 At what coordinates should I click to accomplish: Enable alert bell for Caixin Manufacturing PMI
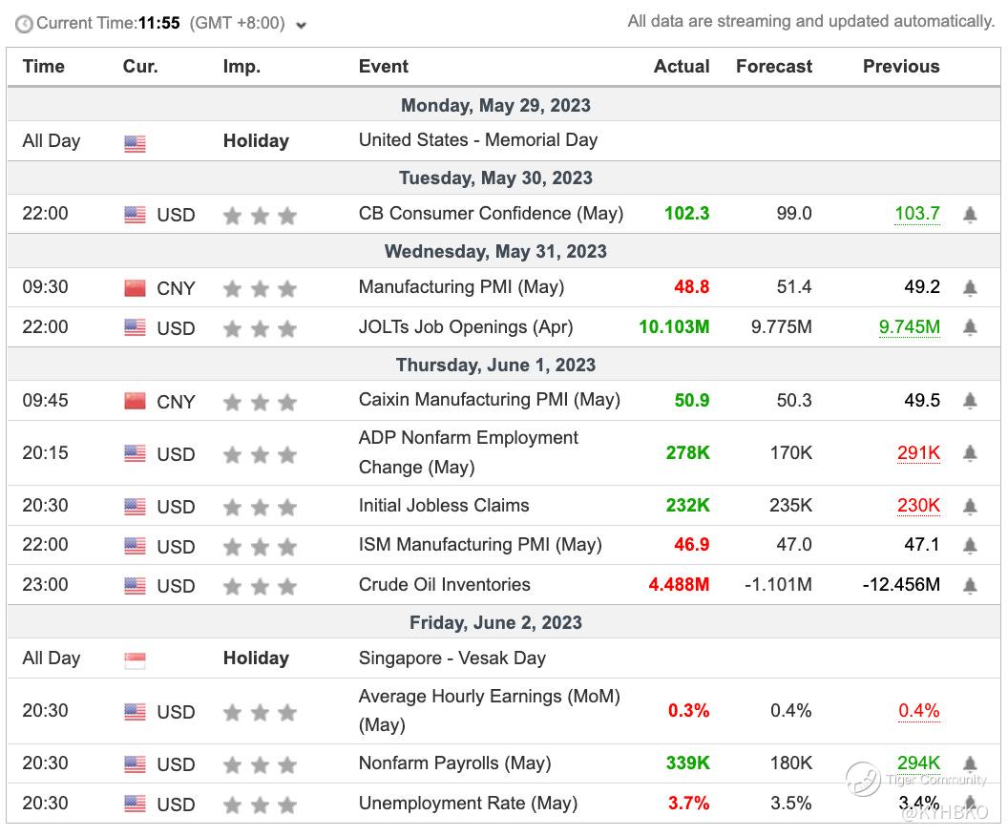pyautogui.click(x=970, y=401)
